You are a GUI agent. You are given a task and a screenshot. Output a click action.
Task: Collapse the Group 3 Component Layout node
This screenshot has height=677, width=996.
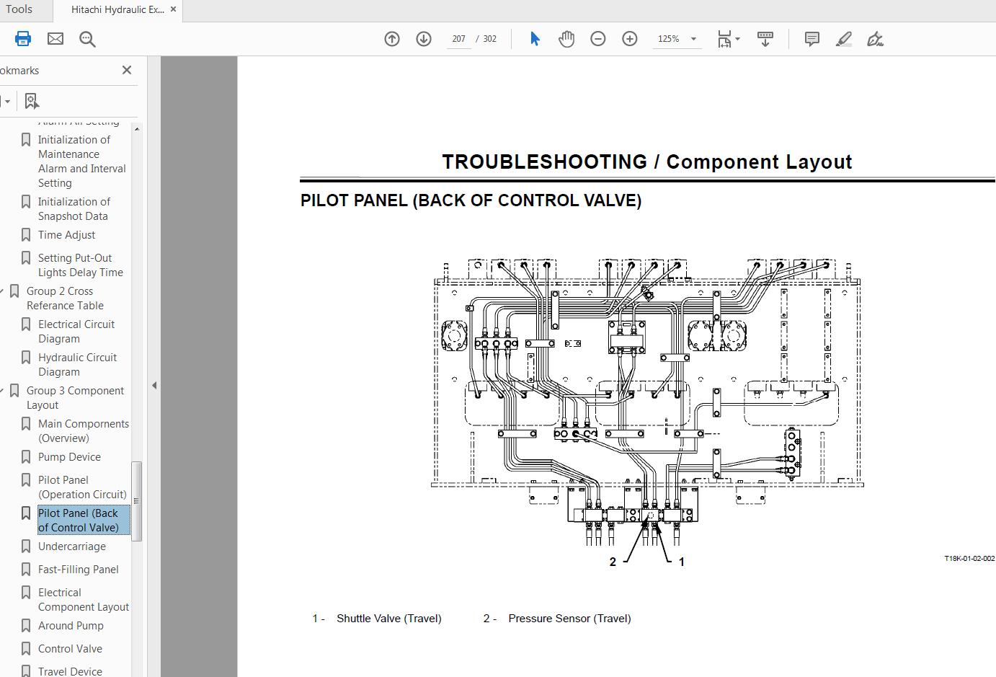tap(2, 391)
